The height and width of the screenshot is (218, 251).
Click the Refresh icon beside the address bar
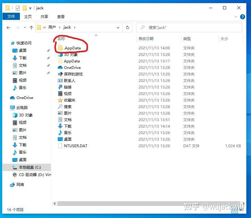point(128,28)
